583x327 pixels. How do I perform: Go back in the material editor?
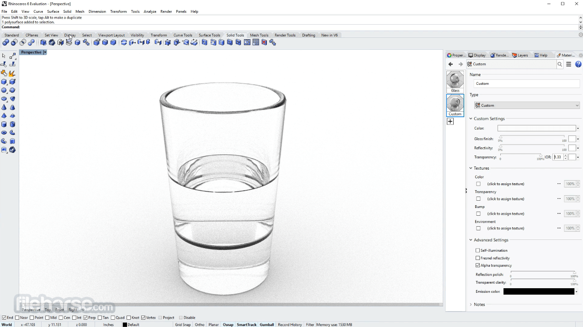click(450, 64)
